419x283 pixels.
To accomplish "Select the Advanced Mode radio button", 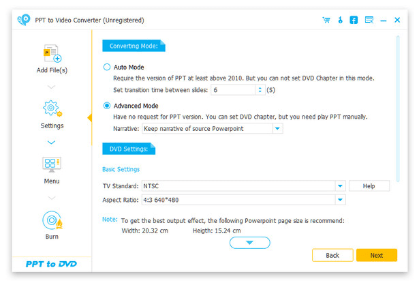I will point(106,106).
